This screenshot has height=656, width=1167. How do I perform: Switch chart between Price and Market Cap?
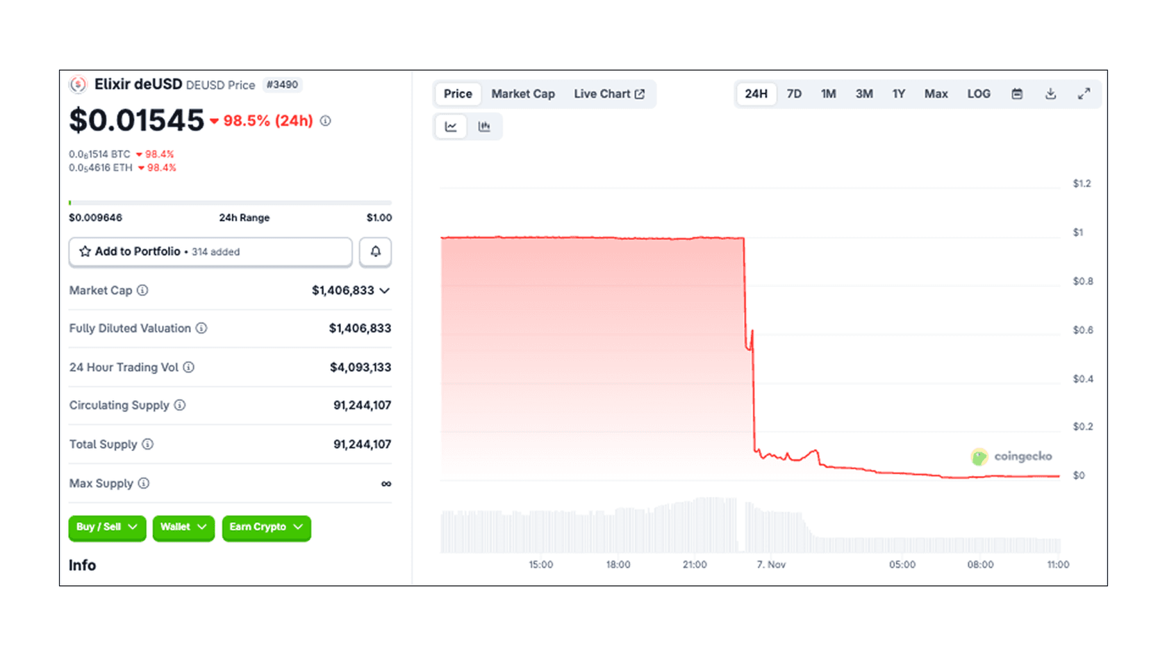(x=456, y=93)
